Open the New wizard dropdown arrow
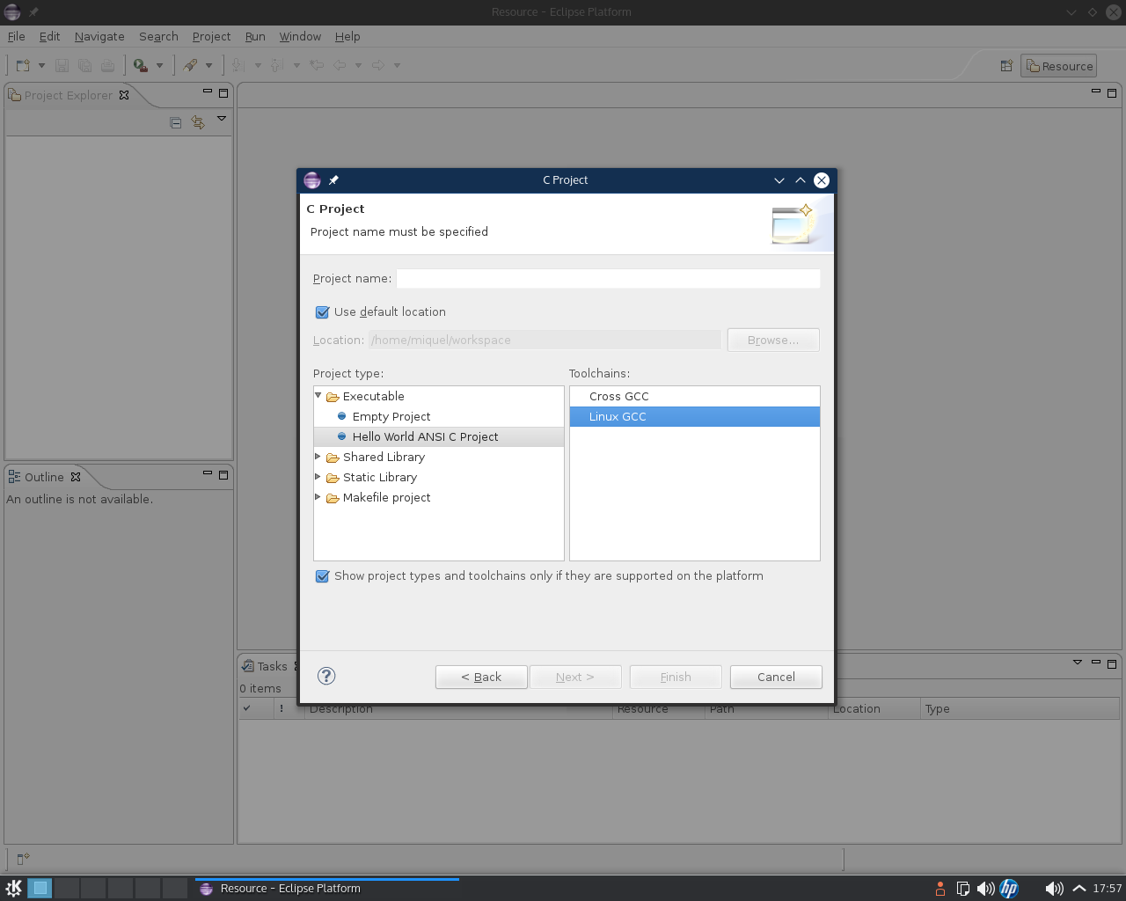 (41, 65)
